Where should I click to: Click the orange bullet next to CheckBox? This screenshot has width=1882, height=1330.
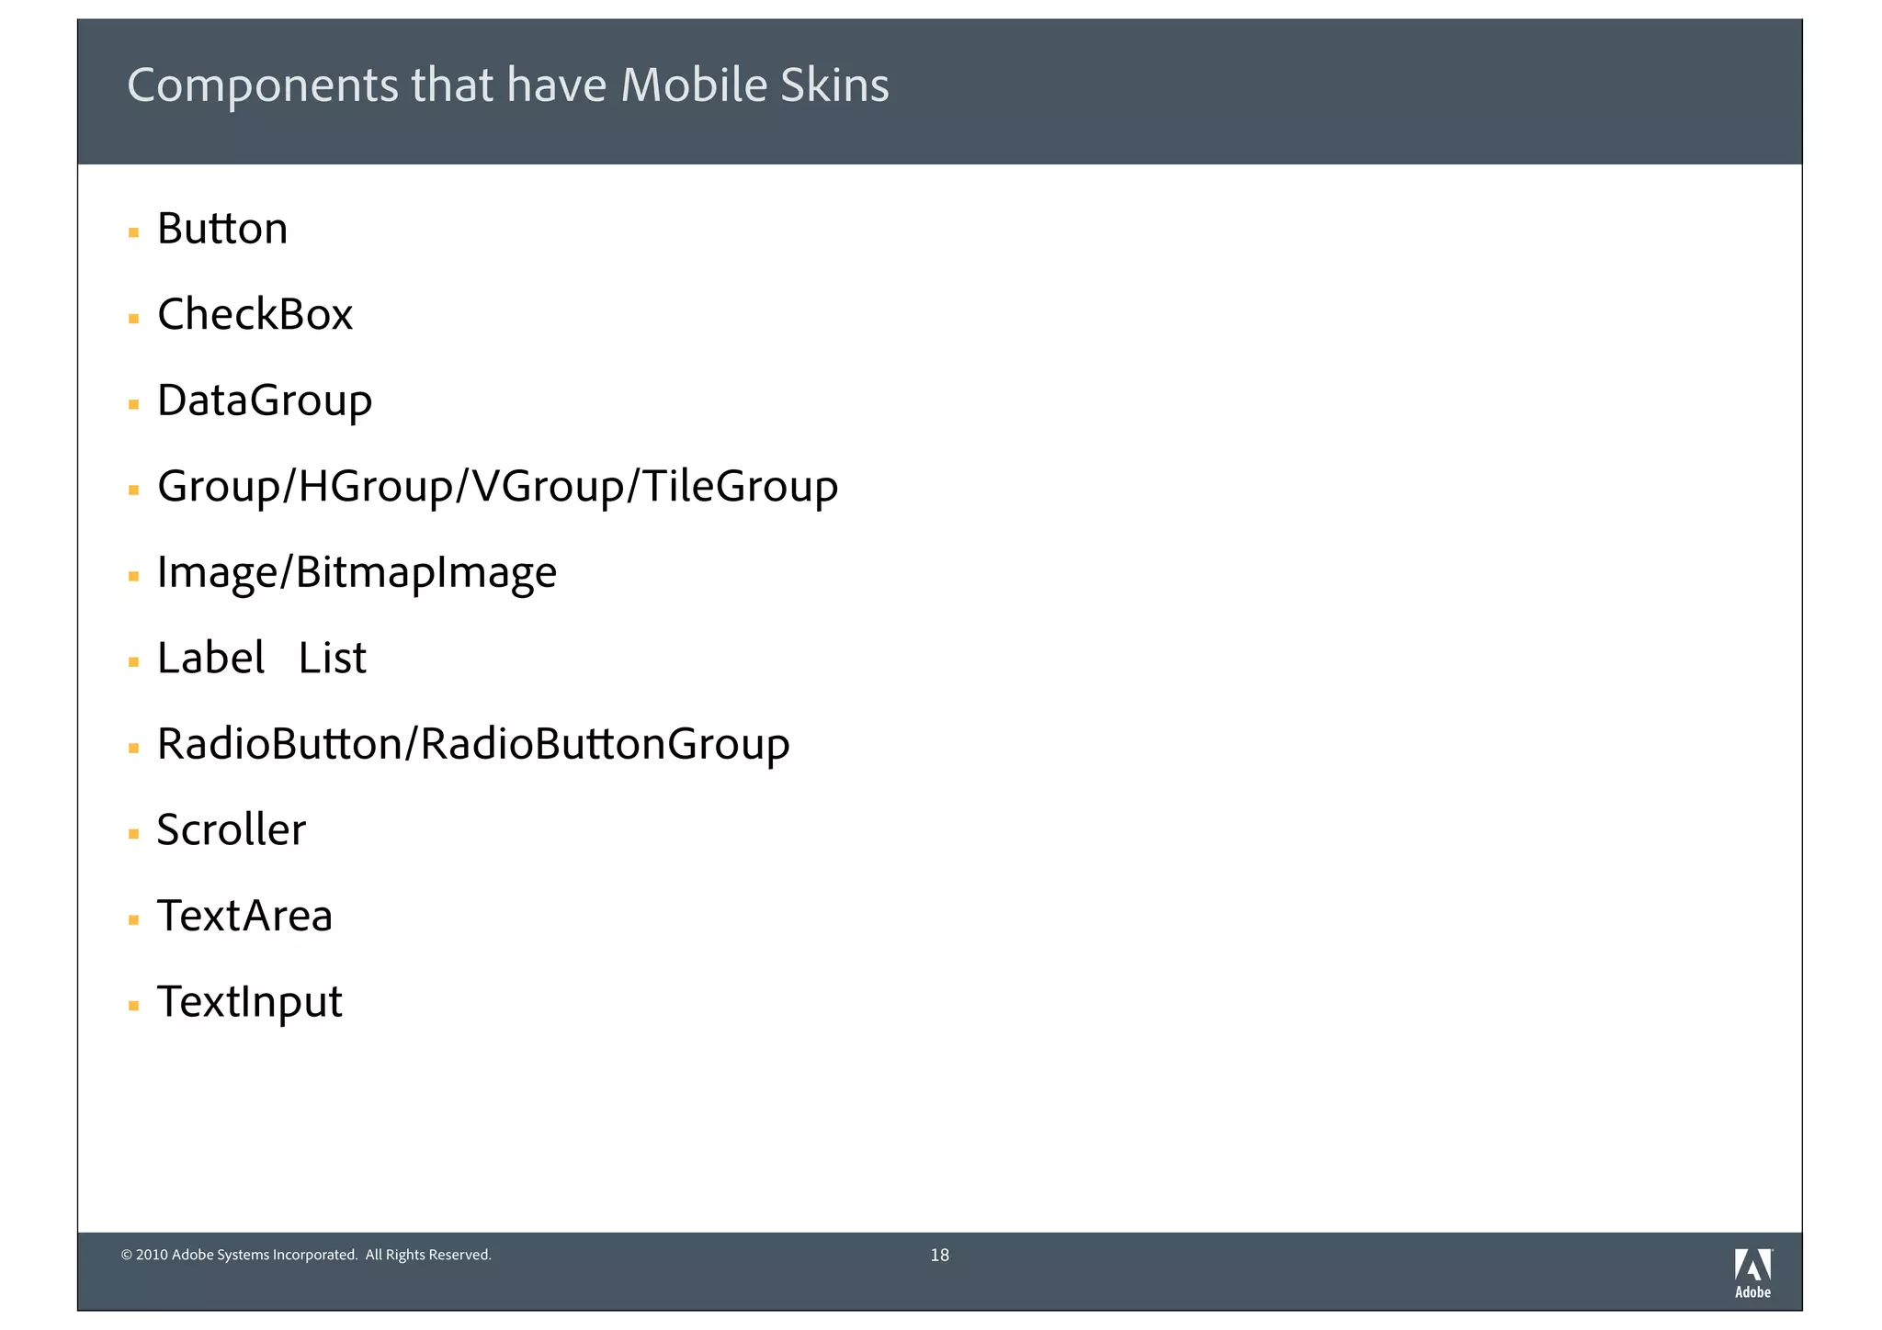coord(134,320)
